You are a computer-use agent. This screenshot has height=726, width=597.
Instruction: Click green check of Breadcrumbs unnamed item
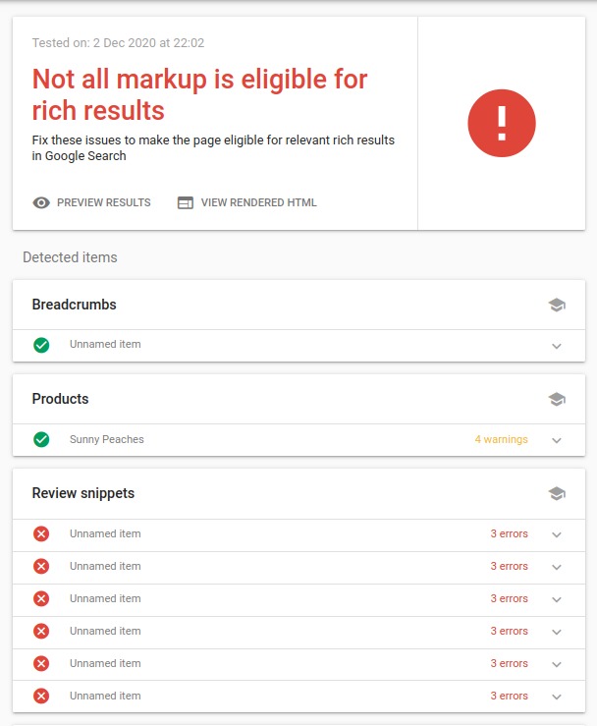[41, 345]
